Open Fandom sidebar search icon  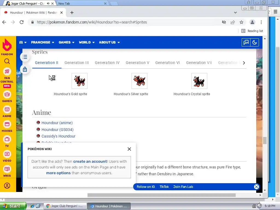(x=7, y=62)
